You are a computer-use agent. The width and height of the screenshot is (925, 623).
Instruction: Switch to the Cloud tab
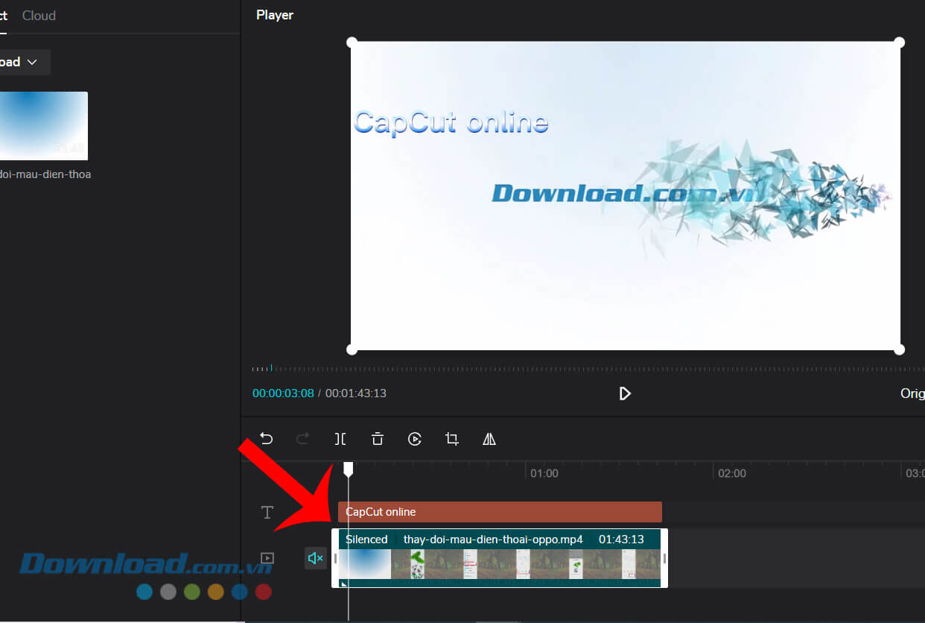click(x=38, y=15)
